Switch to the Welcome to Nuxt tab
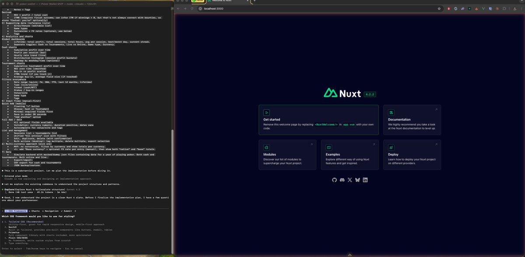Viewport: 525px width, 257px height. (229, 1)
